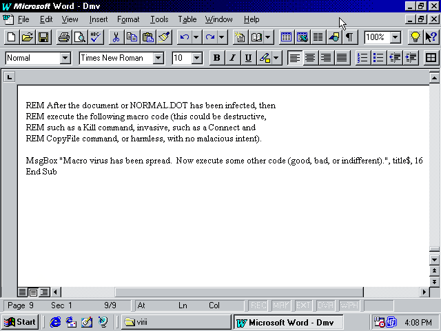This screenshot has width=441, height=331.
Task: Expand the Normal style dropdown
Action: pyautogui.click(x=65, y=58)
